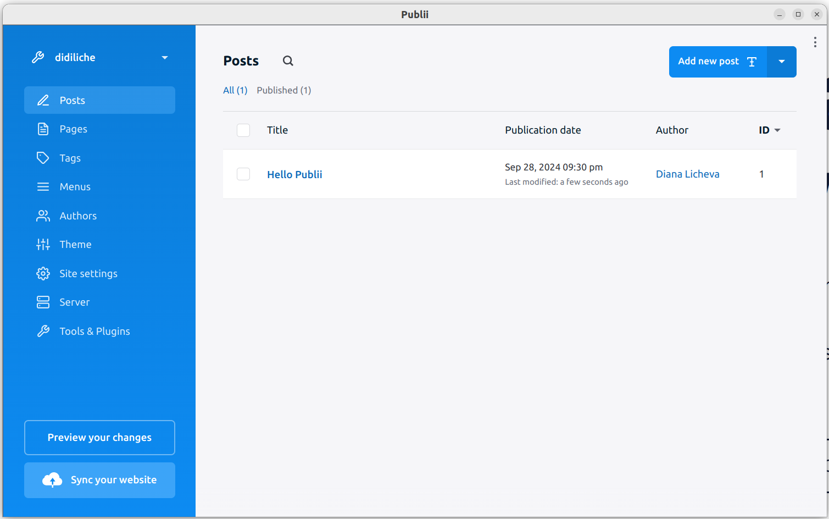Viewport: 829px width, 519px height.
Task: Click the Tools & Plugins wrench icon
Action: [43, 331]
